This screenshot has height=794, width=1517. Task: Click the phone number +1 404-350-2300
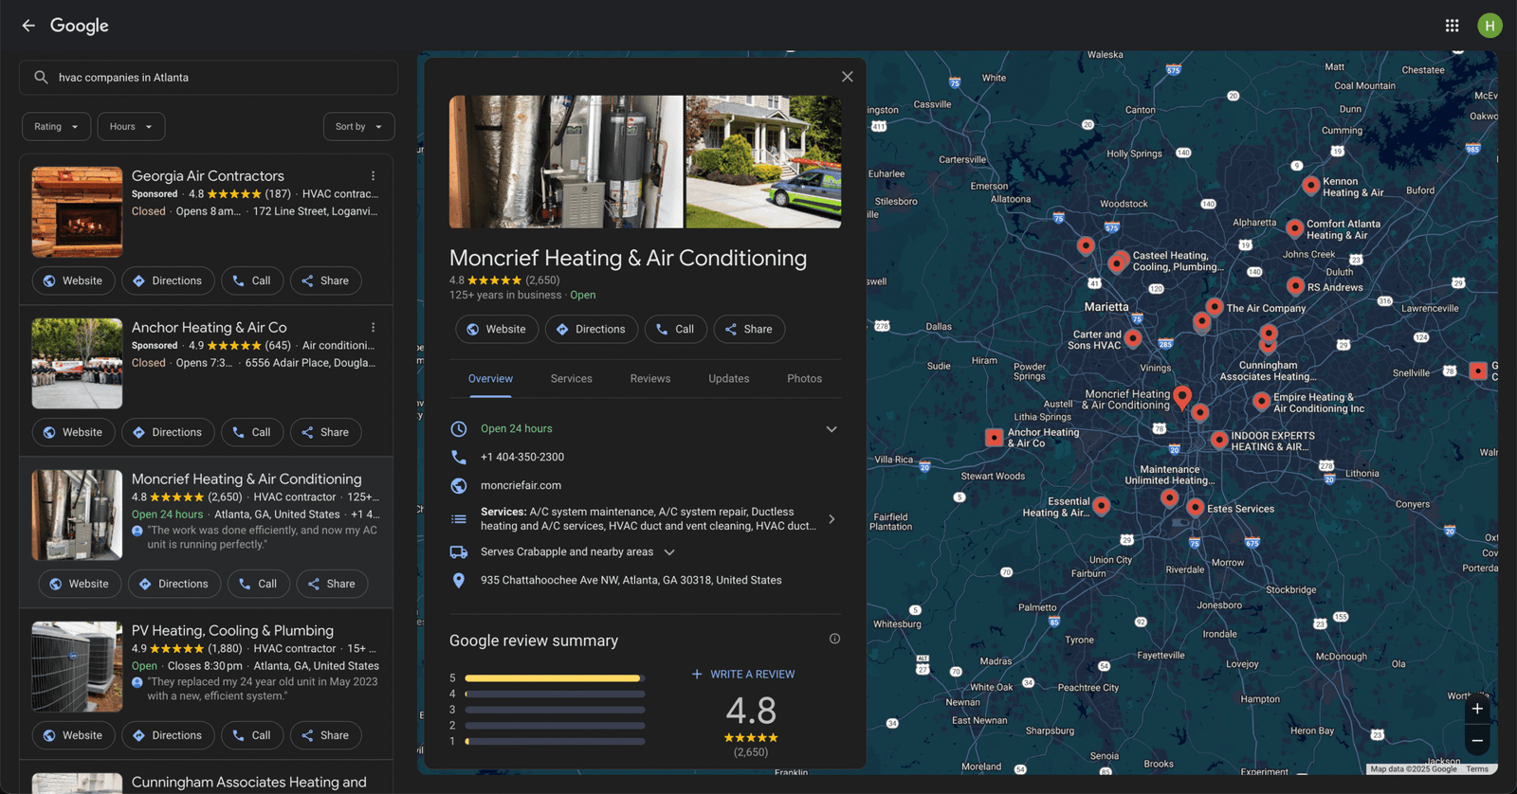[522, 457]
